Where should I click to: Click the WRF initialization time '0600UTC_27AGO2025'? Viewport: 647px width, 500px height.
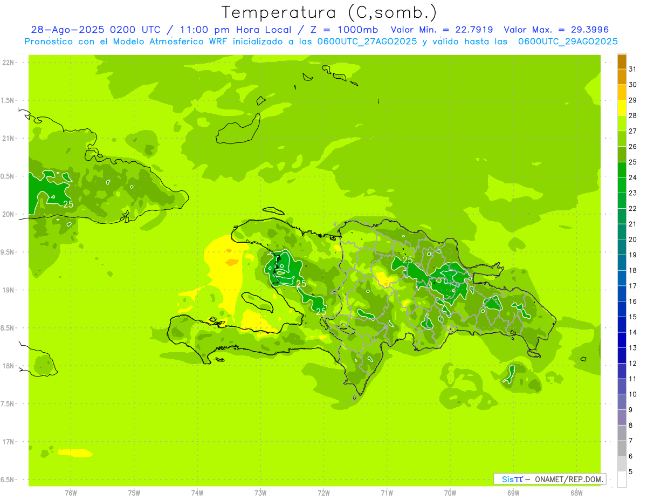367,42
